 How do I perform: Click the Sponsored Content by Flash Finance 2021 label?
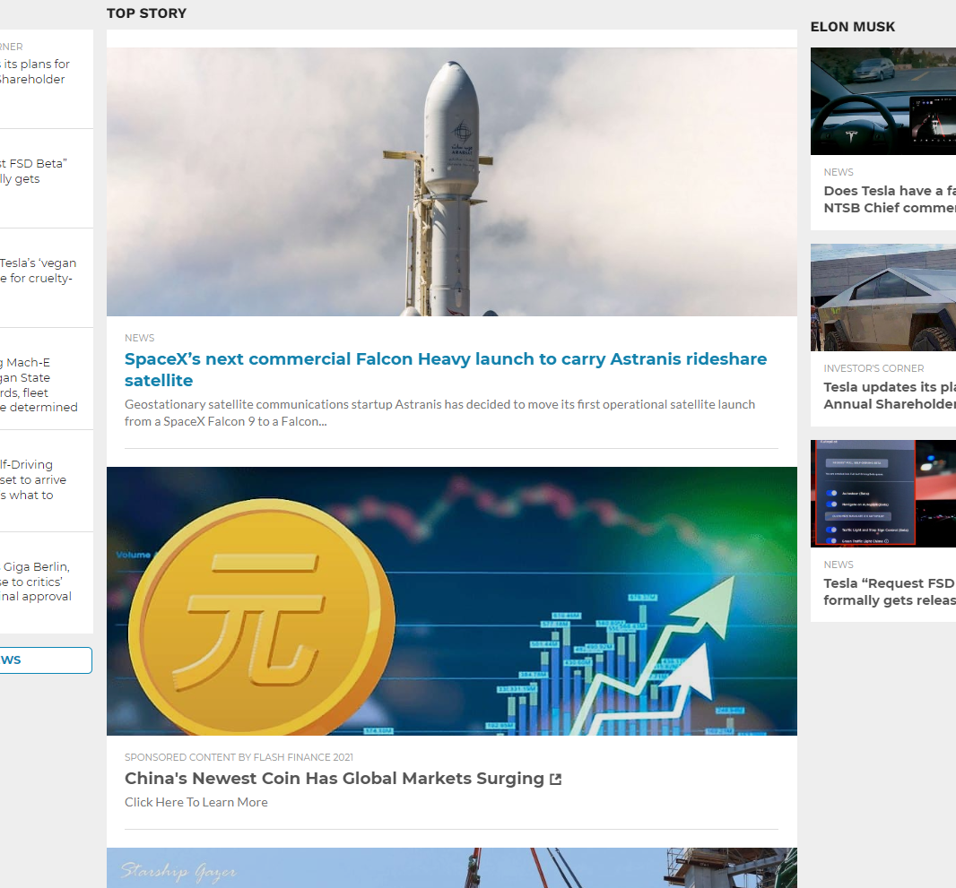pos(239,757)
